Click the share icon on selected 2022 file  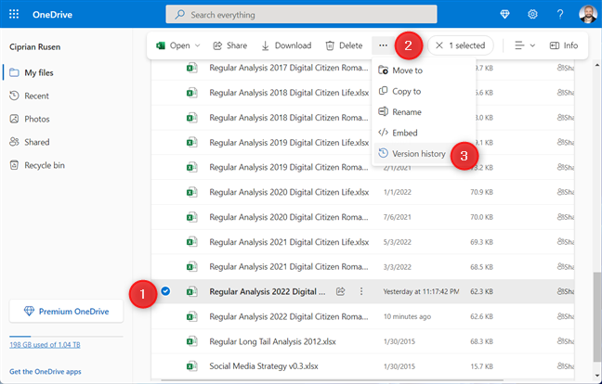340,291
